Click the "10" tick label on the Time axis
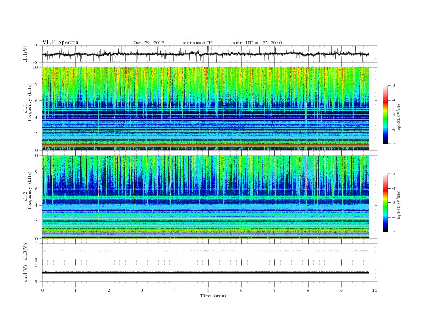Image resolution: width=422 pixels, height=326 pixels. (x=375, y=290)
